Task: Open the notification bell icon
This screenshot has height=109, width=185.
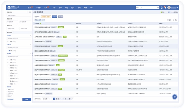Action: click(165, 7)
